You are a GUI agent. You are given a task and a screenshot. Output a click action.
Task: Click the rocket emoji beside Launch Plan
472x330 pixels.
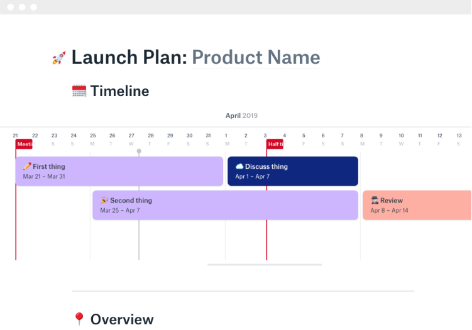[59, 58]
